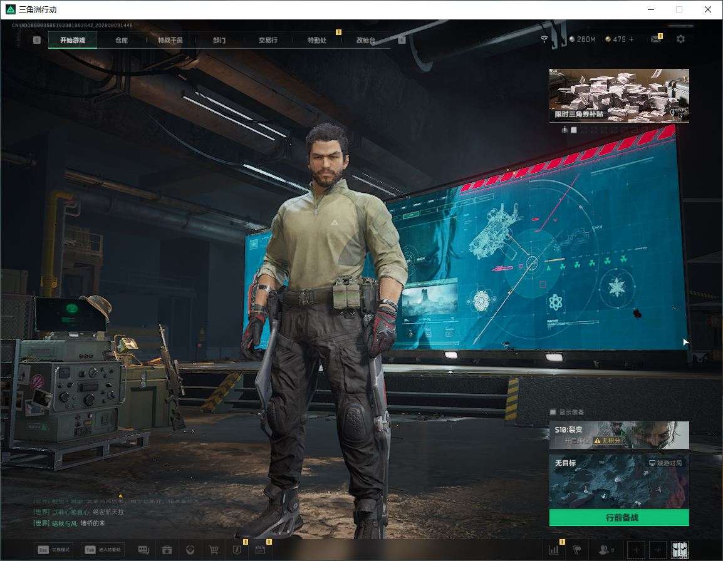This screenshot has height=561, width=723.
Task: Open the 无目标 map selection card
Action: point(619,481)
